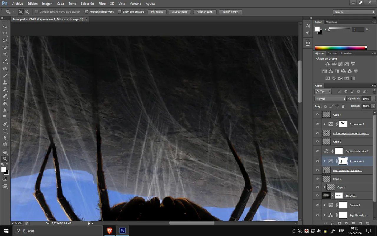Select the Crop tool
Screen dimensions: 377x236
5,55
